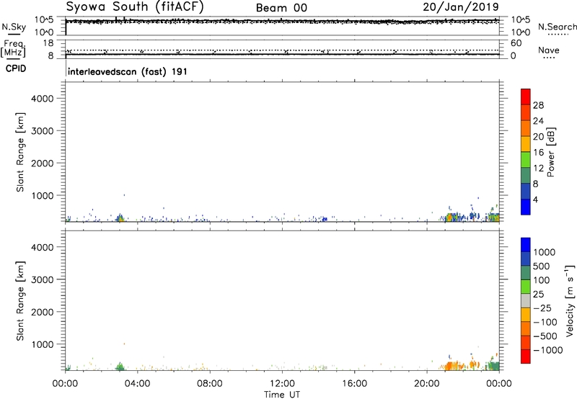Click the '-1000' Velocity colorbar tick value
577x399 pixels.
point(548,350)
